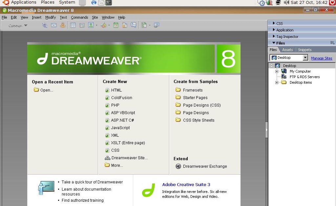This screenshot has height=206, width=336.
Task: Open the Window menu
Action: pyautogui.click(x=108, y=17)
